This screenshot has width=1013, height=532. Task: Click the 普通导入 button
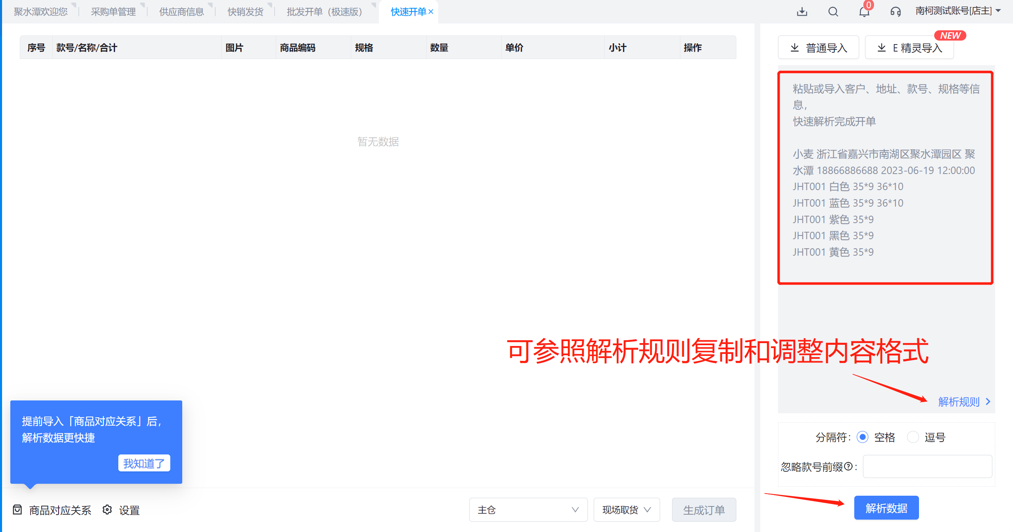tap(818, 48)
